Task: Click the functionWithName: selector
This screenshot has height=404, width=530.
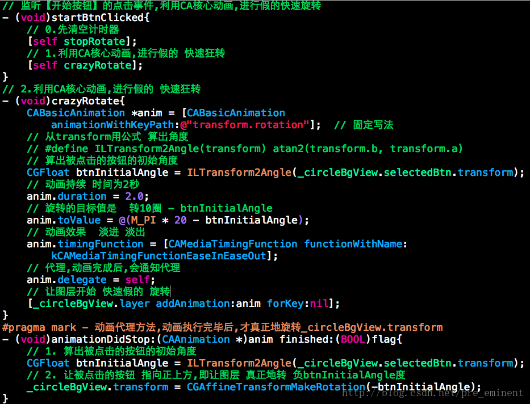Action: (x=356, y=244)
